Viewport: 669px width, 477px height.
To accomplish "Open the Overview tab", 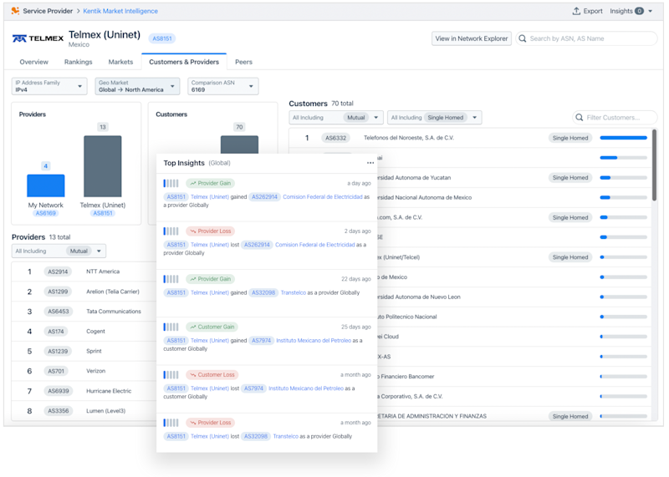I will tap(33, 62).
